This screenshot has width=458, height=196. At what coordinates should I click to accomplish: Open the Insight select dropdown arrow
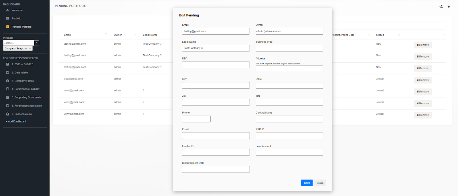click(x=37, y=43)
